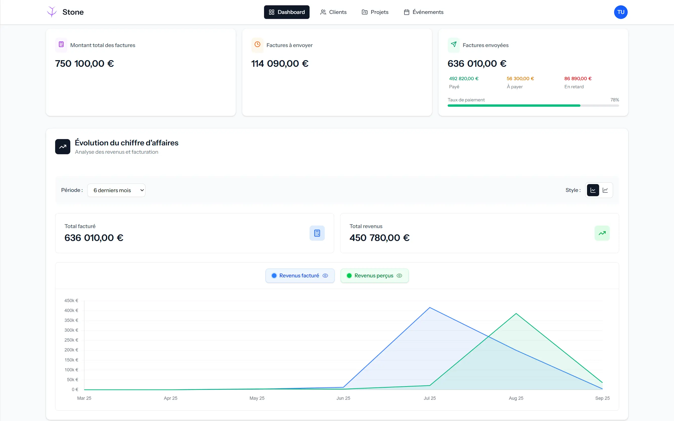Click the Taux de paiement progress bar
The width and height of the screenshot is (674, 421).
533,105
